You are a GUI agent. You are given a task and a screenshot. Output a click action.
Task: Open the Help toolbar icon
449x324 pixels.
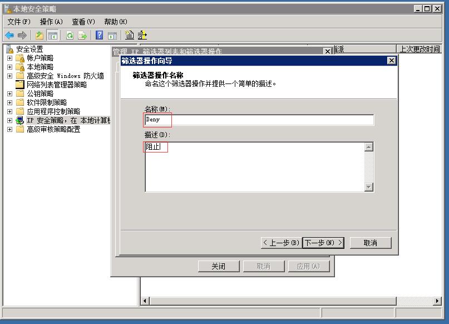coord(99,35)
